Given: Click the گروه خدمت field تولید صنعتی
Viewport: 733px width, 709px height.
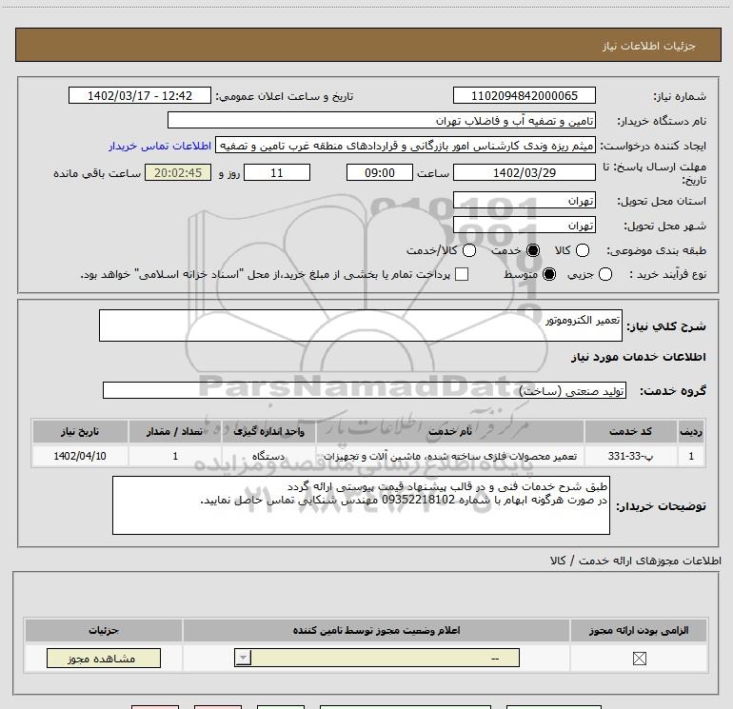Looking at the screenshot, I should point(365,391).
